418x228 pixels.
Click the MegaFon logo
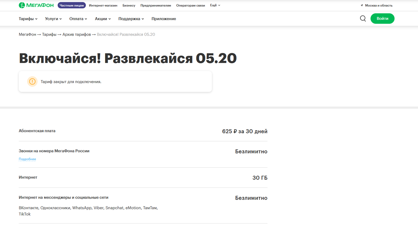pos(36,5)
